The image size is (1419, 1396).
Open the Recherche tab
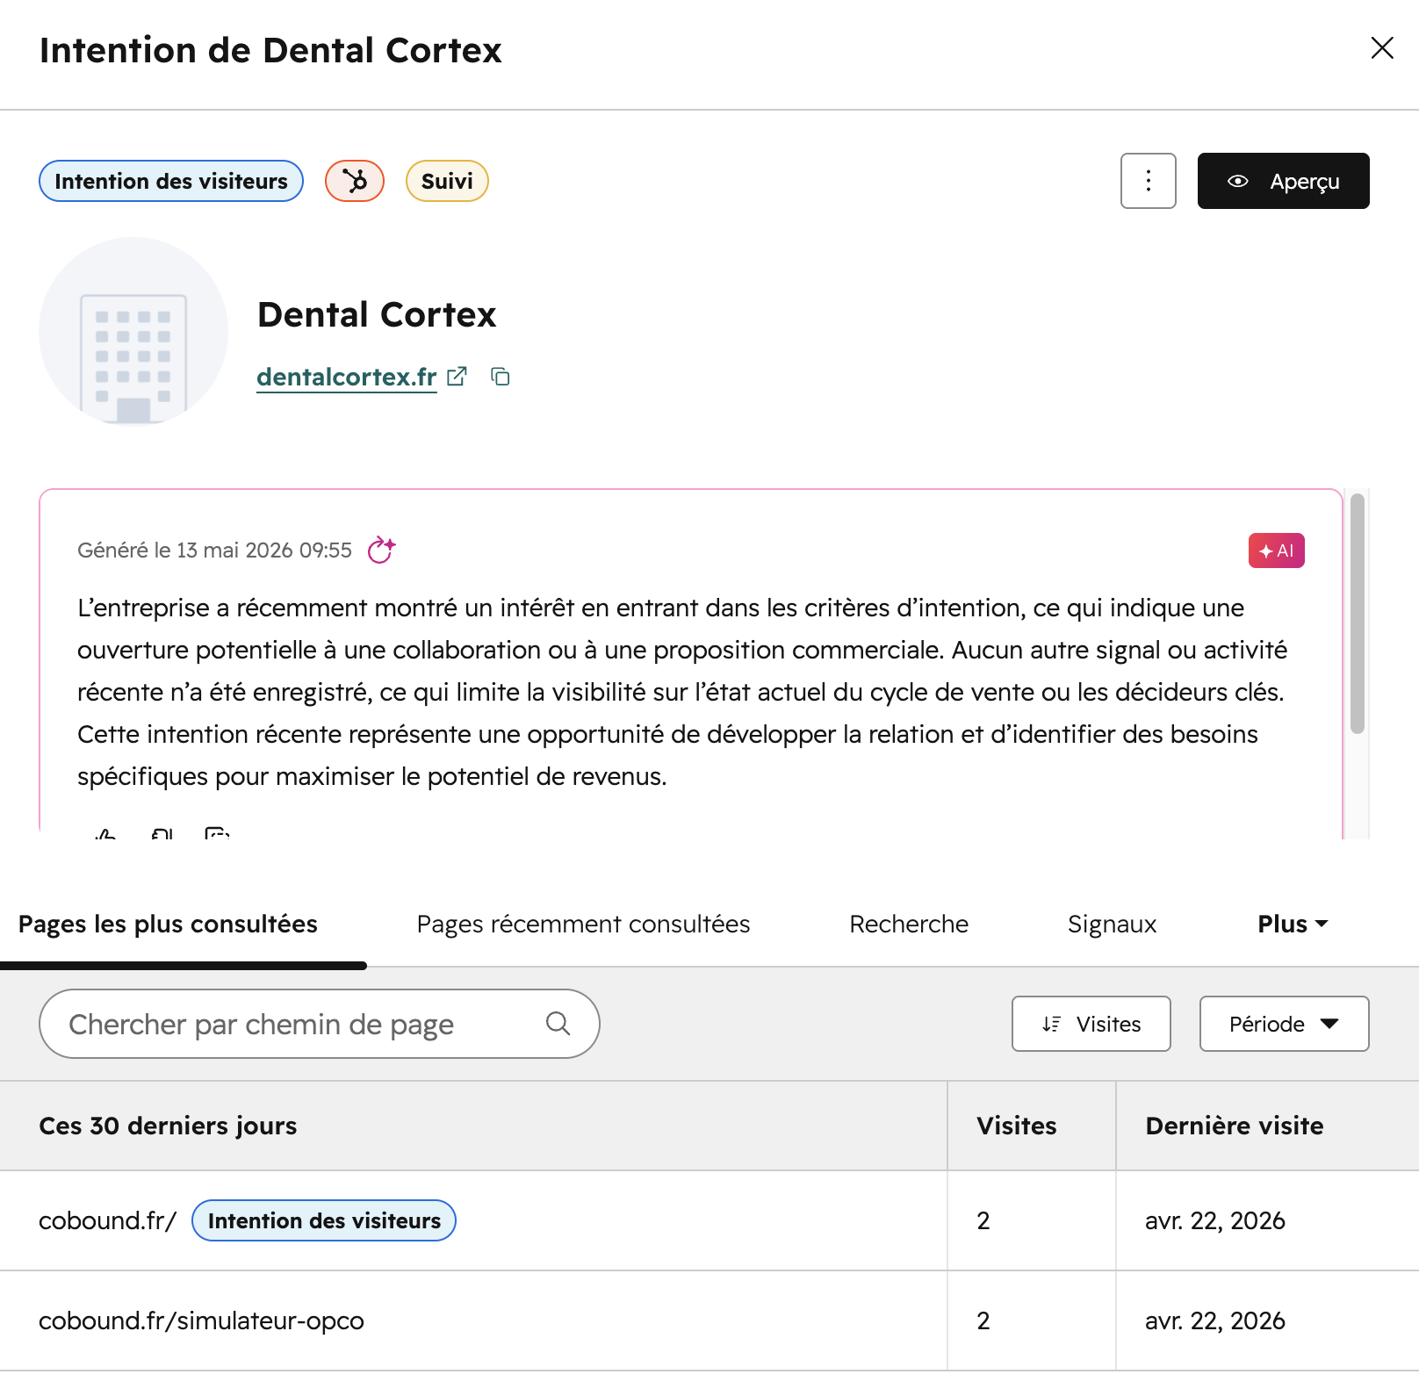909,924
